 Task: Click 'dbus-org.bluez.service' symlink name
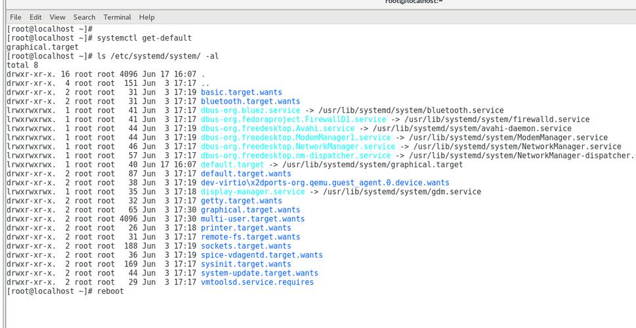tap(250, 110)
